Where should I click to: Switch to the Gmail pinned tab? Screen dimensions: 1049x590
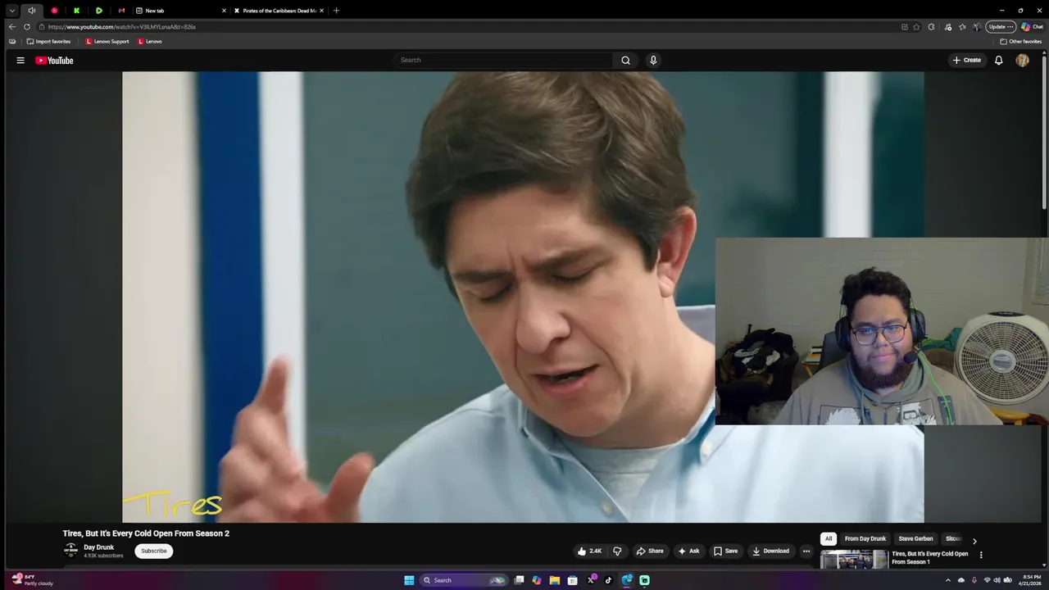(121, 11)
